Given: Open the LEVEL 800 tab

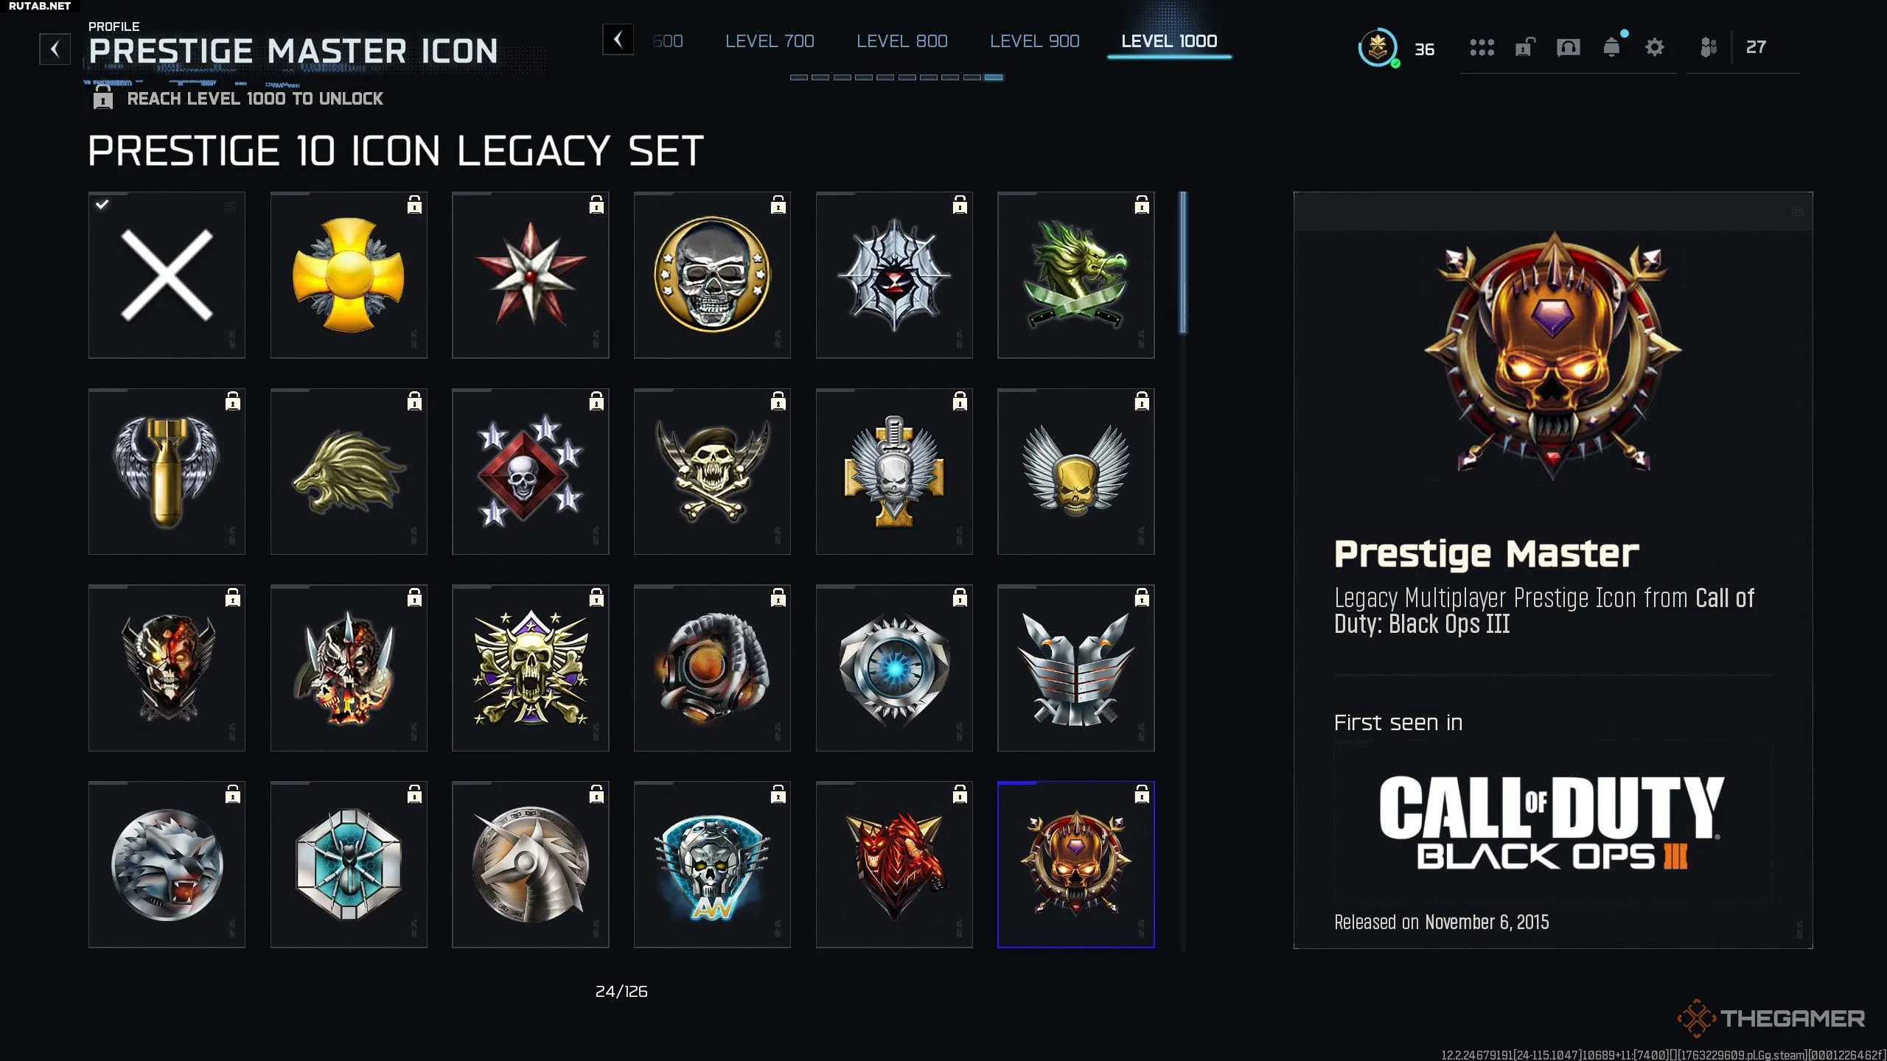Looking at the screenshot, I should pos(901,41).
